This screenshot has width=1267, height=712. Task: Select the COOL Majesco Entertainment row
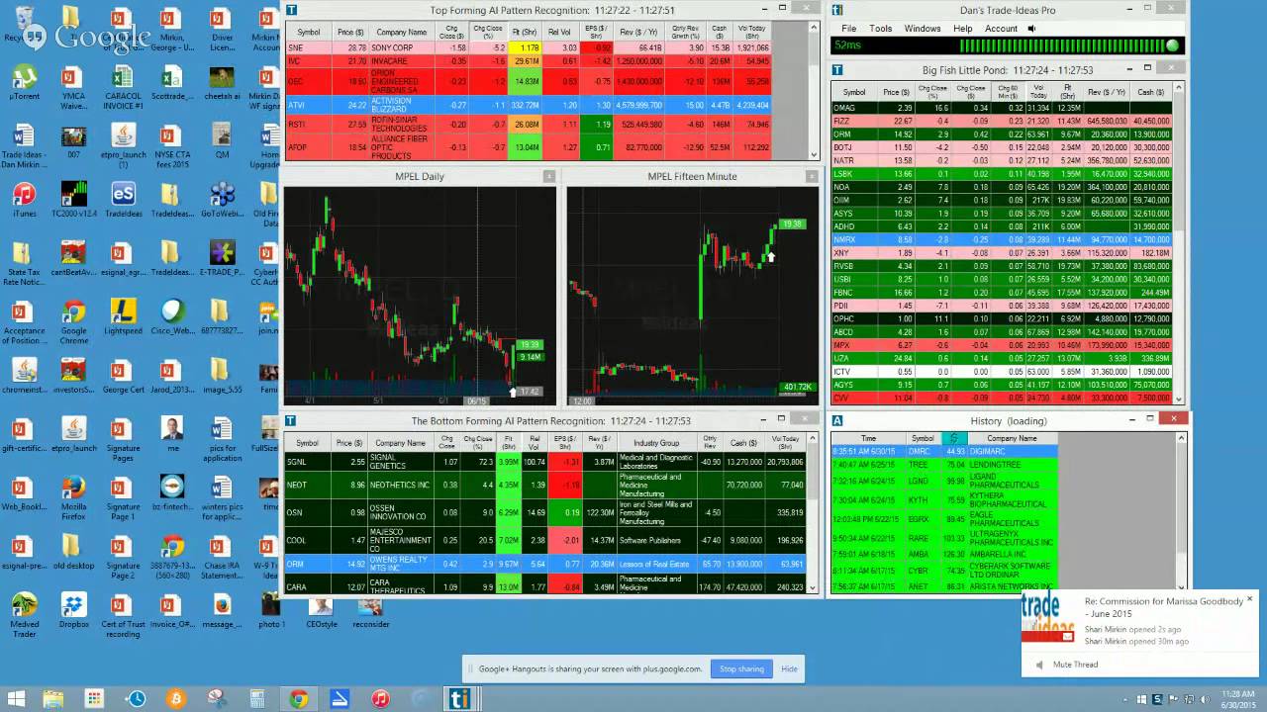tap(544, 540)
